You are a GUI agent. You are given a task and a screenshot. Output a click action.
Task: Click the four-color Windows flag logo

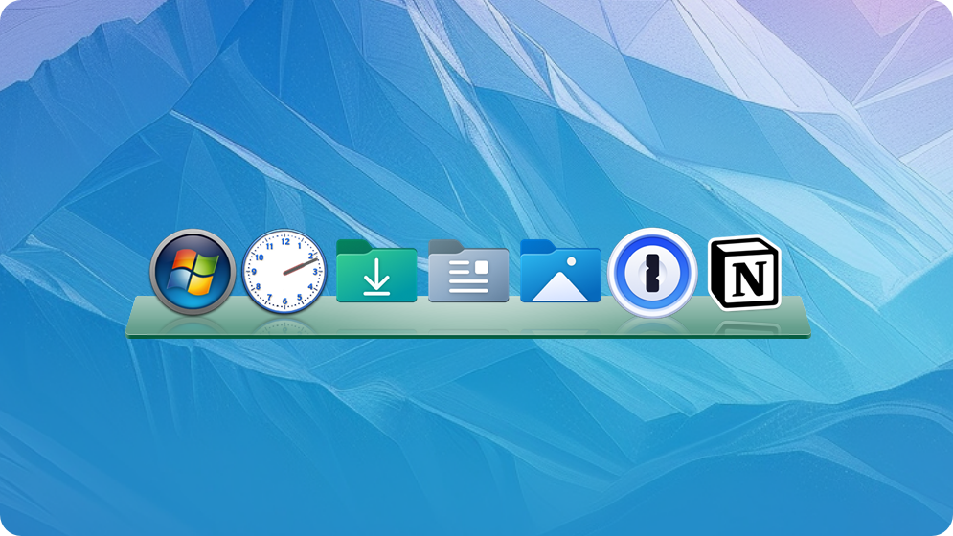pyautogui.click(x=193, y=272)
